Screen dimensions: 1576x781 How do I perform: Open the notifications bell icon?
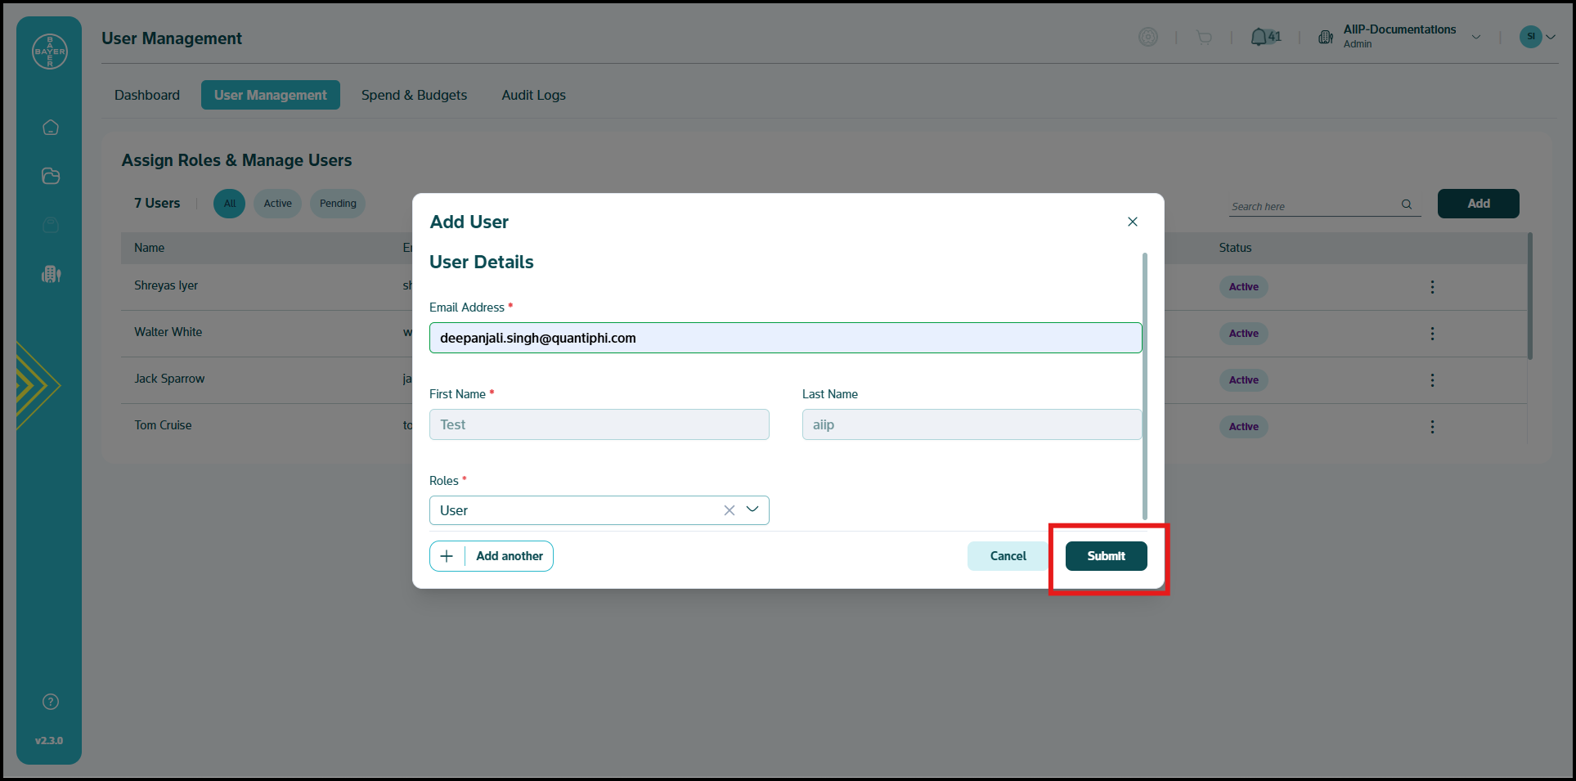1259,38
